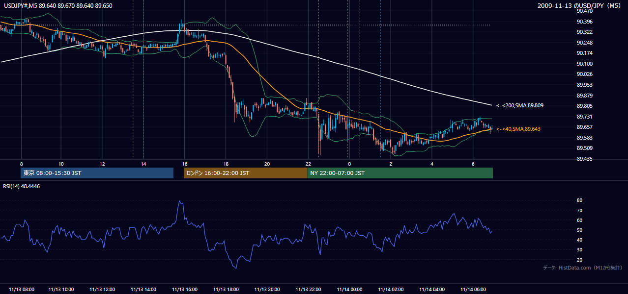The width and height of the screenshot is (628, 294).
Task: Click bottom time label 11/14 06:00
Action: (473, 290)
